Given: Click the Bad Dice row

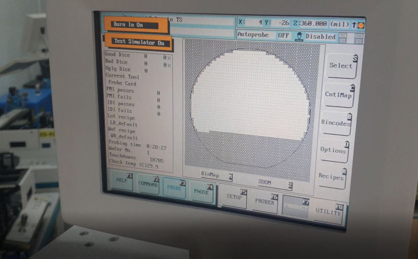Looking at the screenshot, I should point(137,63).
